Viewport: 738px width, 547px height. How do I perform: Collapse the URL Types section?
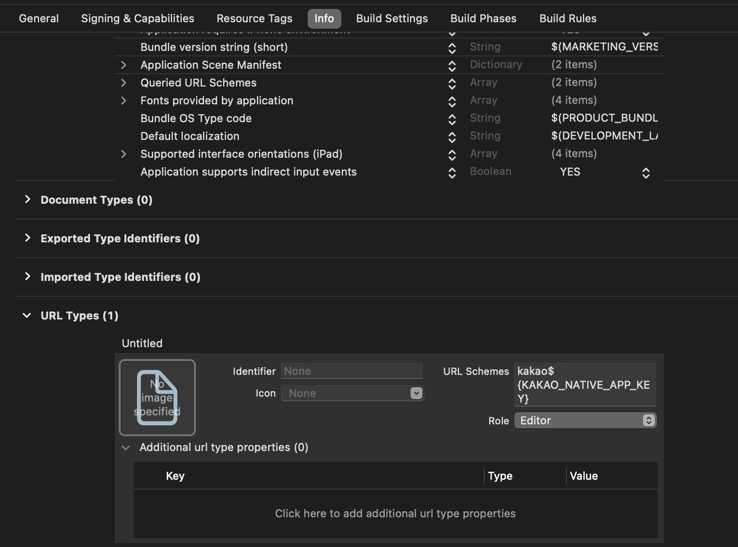point(27,316)
